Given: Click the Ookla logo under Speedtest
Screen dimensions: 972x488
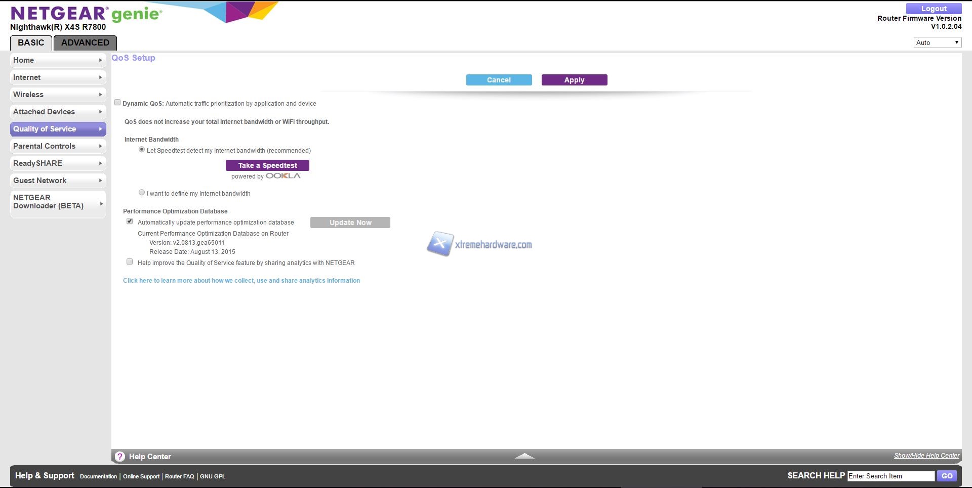Looking at the screenshot, I should (283, 176).
